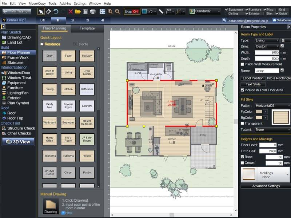This screenshot has height=218, width=291.
Task: Click the save floppy disk icon
Action: pyautogui.click(x=85, y=12)
